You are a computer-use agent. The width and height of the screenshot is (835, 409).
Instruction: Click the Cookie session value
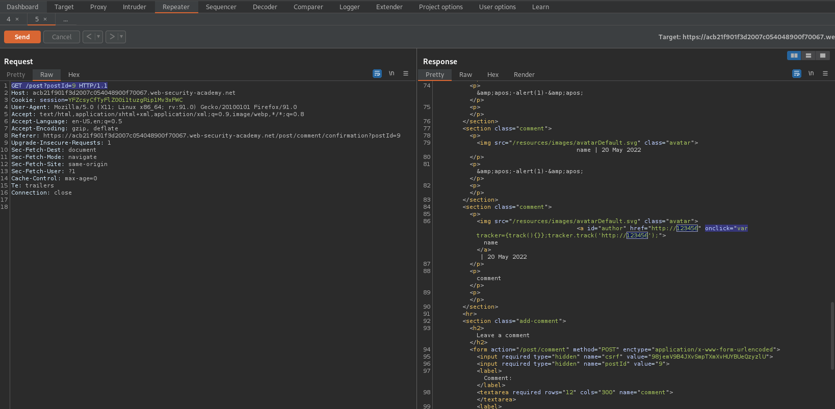coord(125,100)
